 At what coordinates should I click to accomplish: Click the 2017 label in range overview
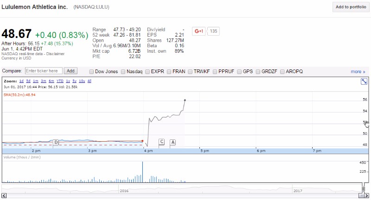[x=298, y=191]
